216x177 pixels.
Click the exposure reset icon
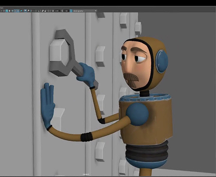click(53, 11)
